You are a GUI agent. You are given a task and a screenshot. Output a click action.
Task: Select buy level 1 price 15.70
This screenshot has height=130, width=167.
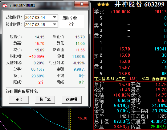[x=124, y=49]
